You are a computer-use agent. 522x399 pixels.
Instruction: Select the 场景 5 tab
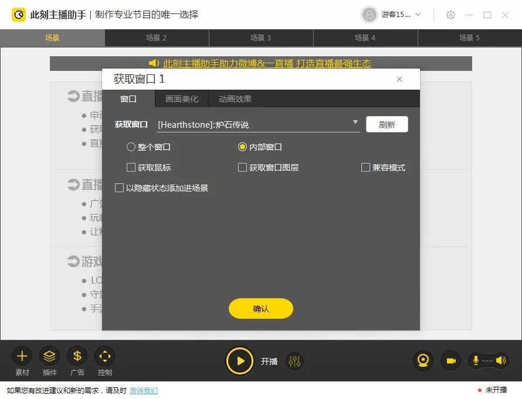tap(470, 37)
